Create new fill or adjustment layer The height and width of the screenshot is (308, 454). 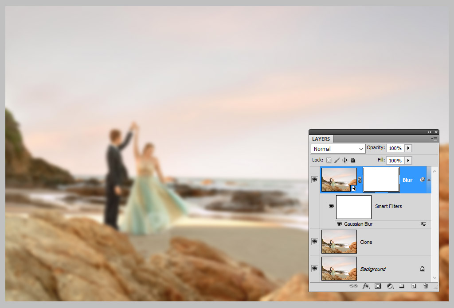390,286
